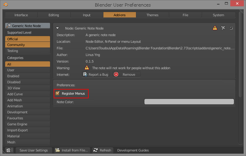The image size is (246, 156).
Task: Select the Add Mesh category
Action: 28,100
